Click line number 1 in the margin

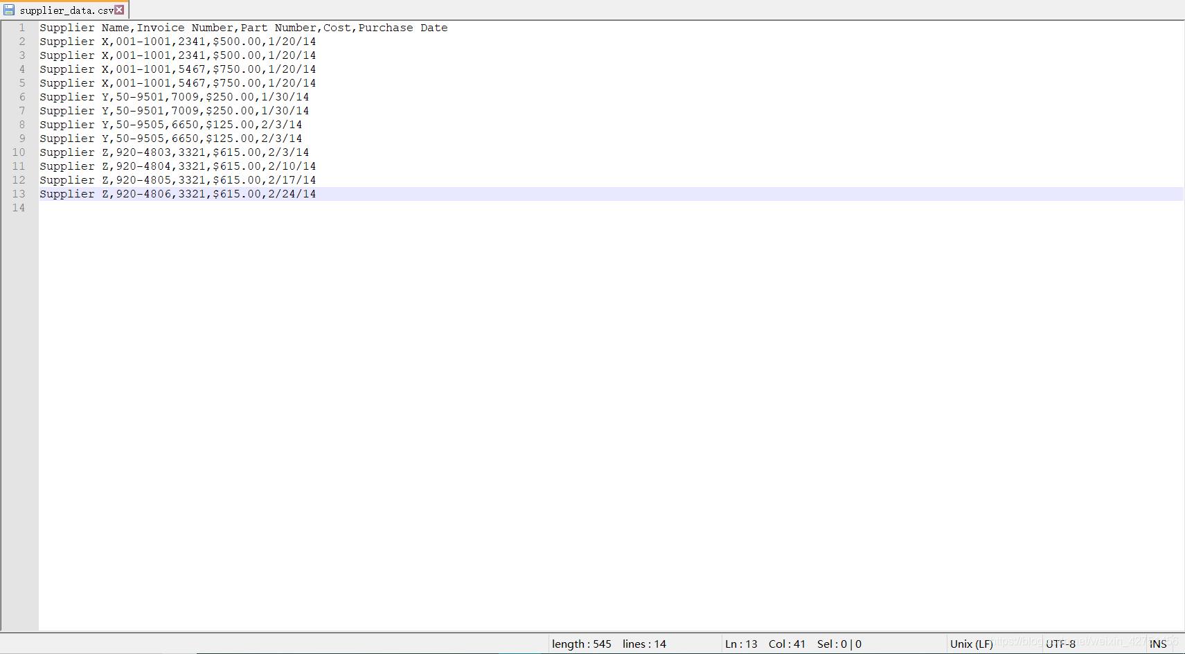click(x=21, y=28)
